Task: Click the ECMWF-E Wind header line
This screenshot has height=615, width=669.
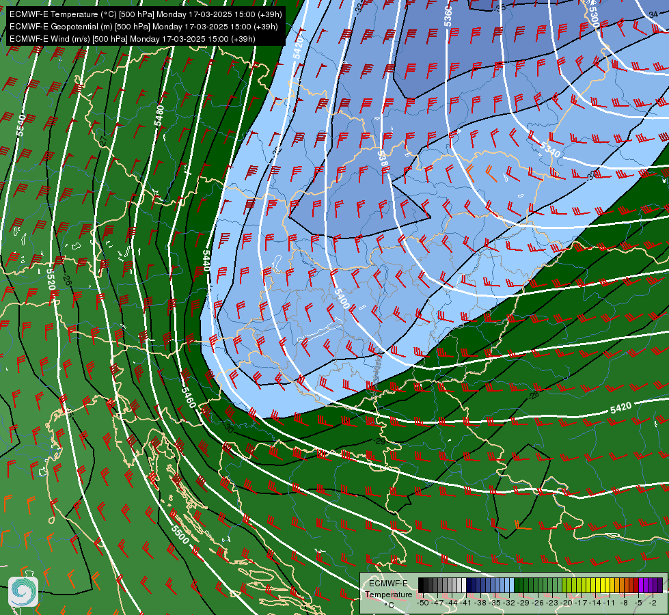Action: click(133, 39)
